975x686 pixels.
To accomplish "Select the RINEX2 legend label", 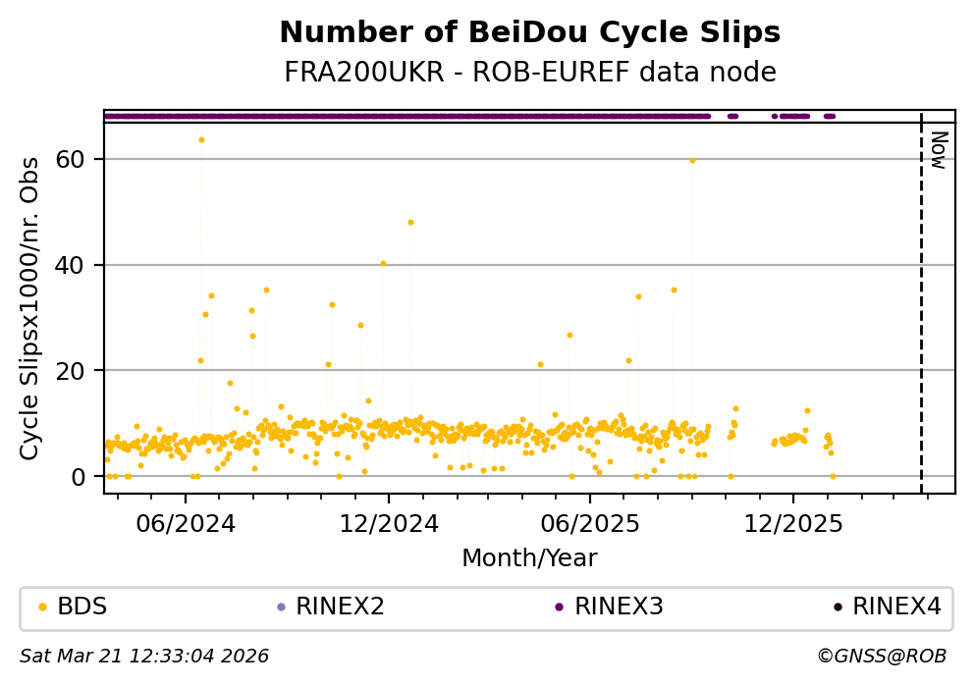I will point(340,607).
